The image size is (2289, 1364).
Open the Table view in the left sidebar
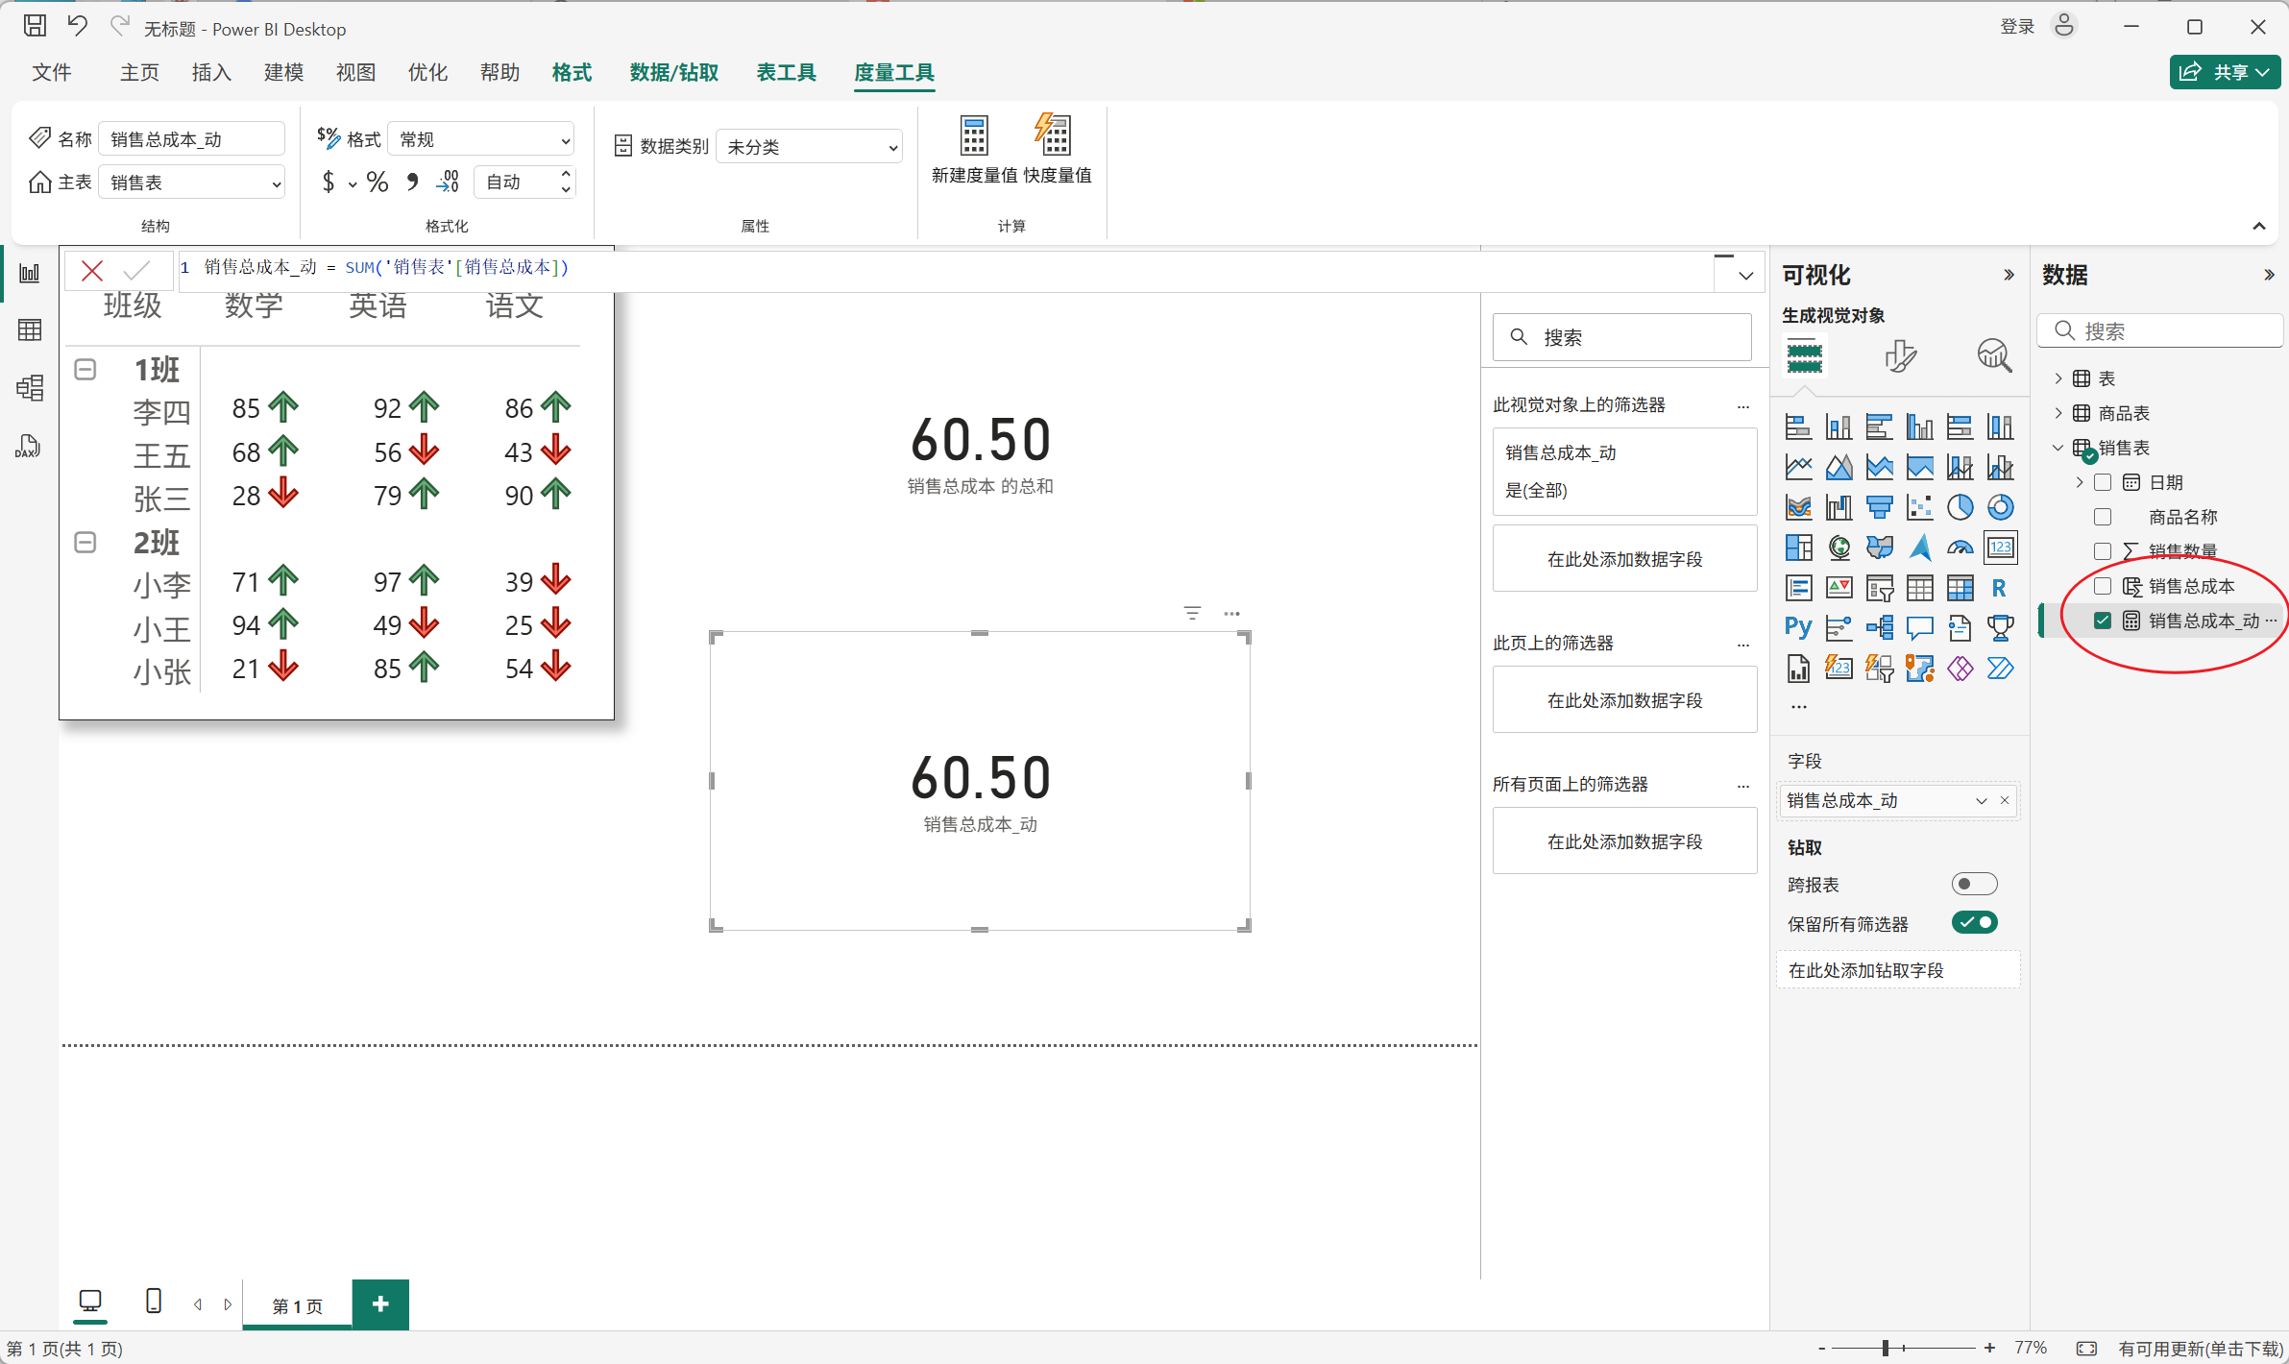(30, 330)
